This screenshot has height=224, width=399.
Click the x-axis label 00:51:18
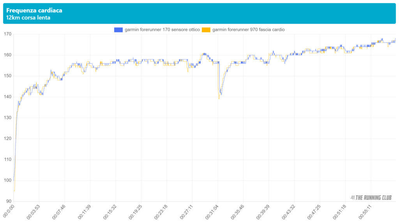(340, 212)
